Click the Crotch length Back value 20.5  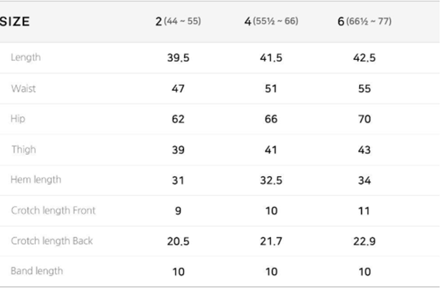click(x=178, y=241)
